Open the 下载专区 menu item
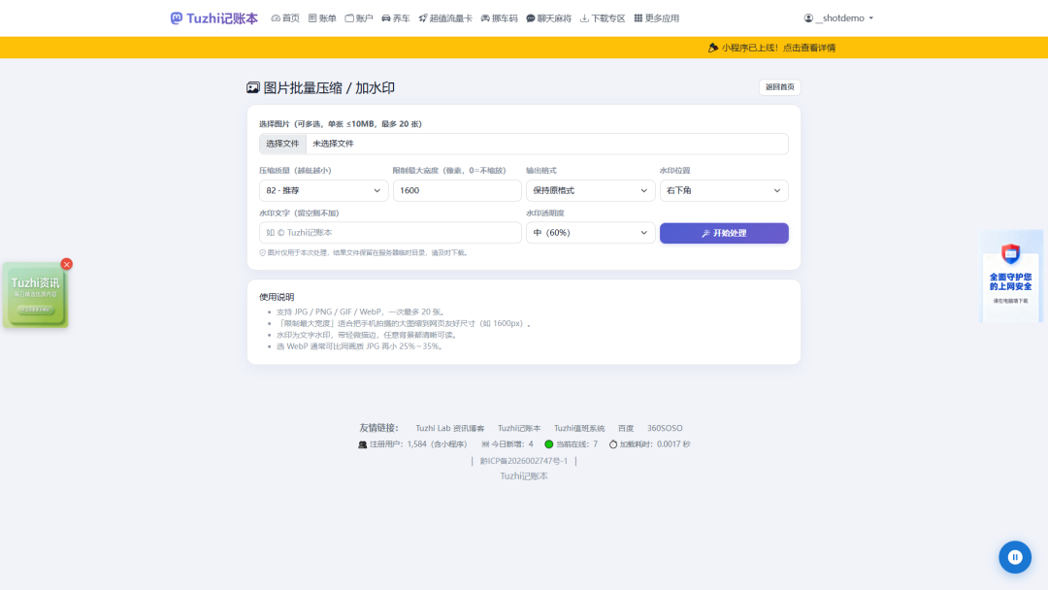This screenshot has height=590, width=1048. [603, 18]
